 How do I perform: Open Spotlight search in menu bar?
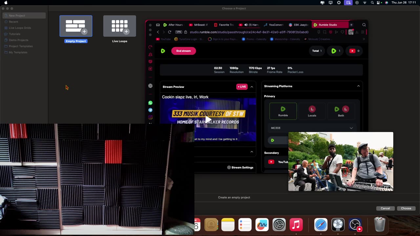pos(372,3)
